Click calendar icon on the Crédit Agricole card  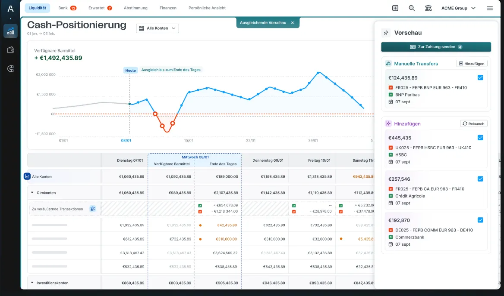click(x=391, y=203)
